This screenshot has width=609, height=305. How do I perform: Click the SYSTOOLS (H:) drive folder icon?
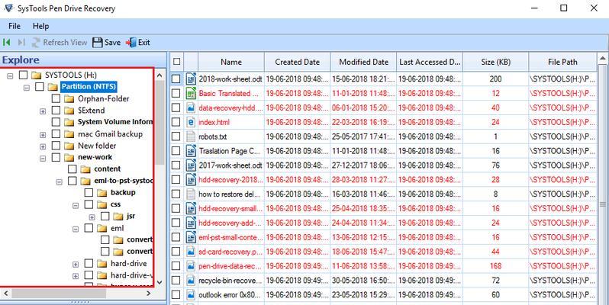click(37, 75)
